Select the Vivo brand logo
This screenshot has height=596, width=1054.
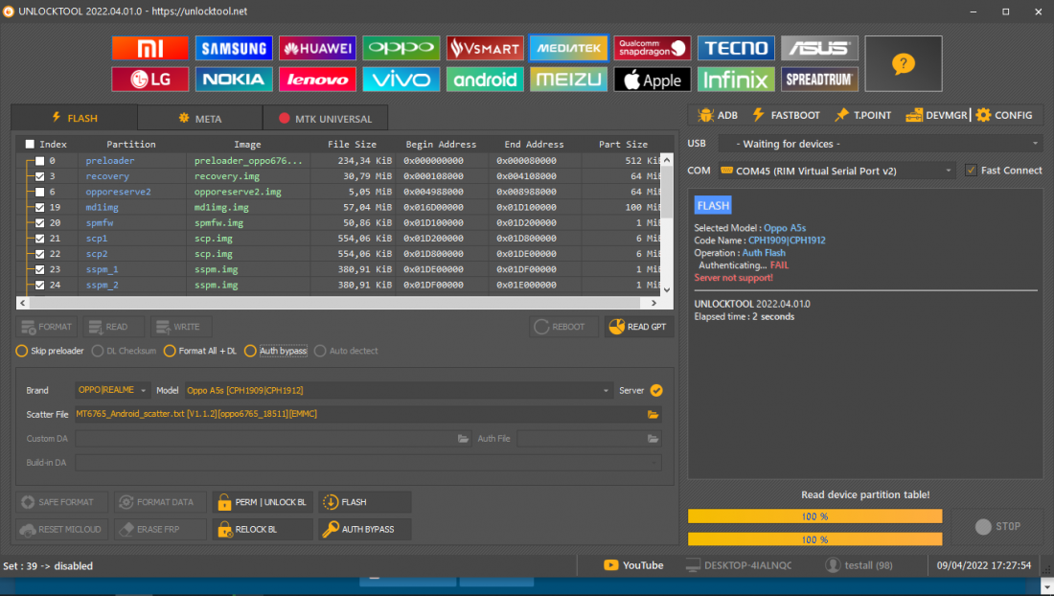tap(401, 80)
